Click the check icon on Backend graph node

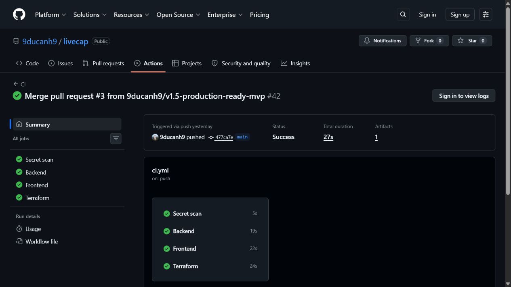(x=166, y=231)
